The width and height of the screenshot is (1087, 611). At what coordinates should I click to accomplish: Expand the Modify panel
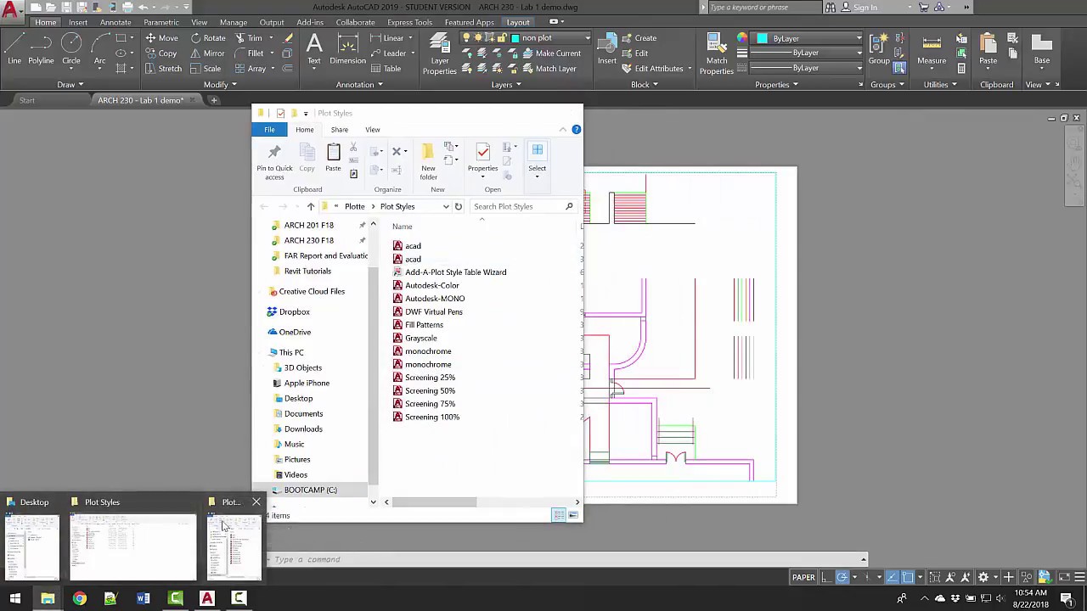click(220, 85)
